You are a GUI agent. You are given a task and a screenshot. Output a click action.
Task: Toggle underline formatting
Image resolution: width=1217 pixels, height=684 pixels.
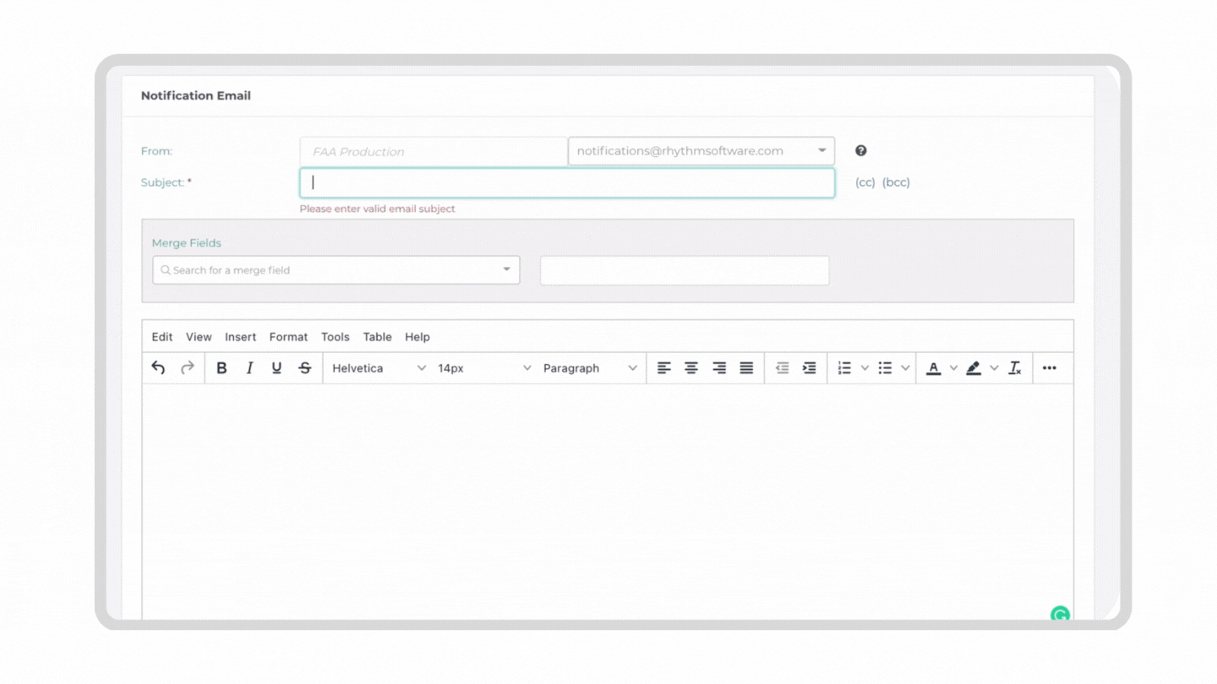(x=276, y=368)
